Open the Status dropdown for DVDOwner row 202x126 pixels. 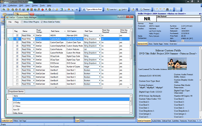click(x=34, y=63)
